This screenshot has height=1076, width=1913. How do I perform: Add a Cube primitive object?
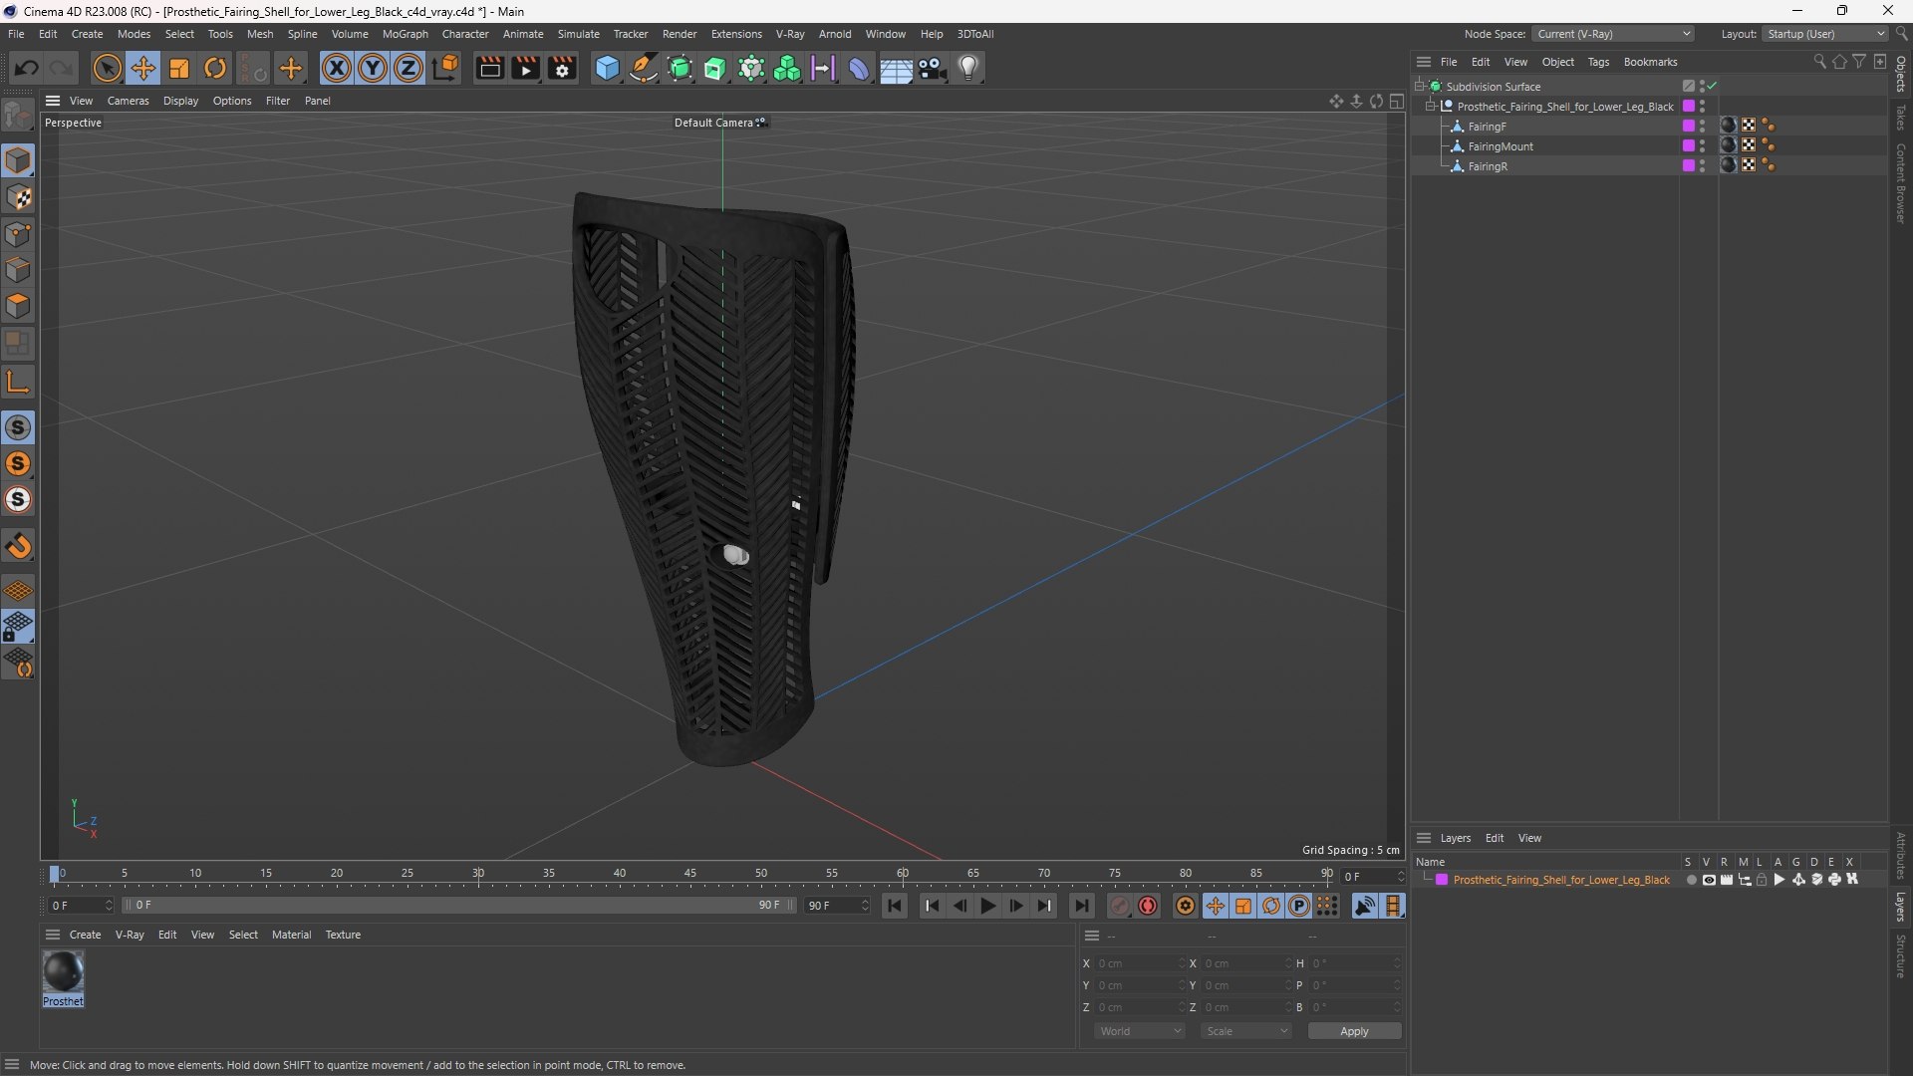click(607, 68)
